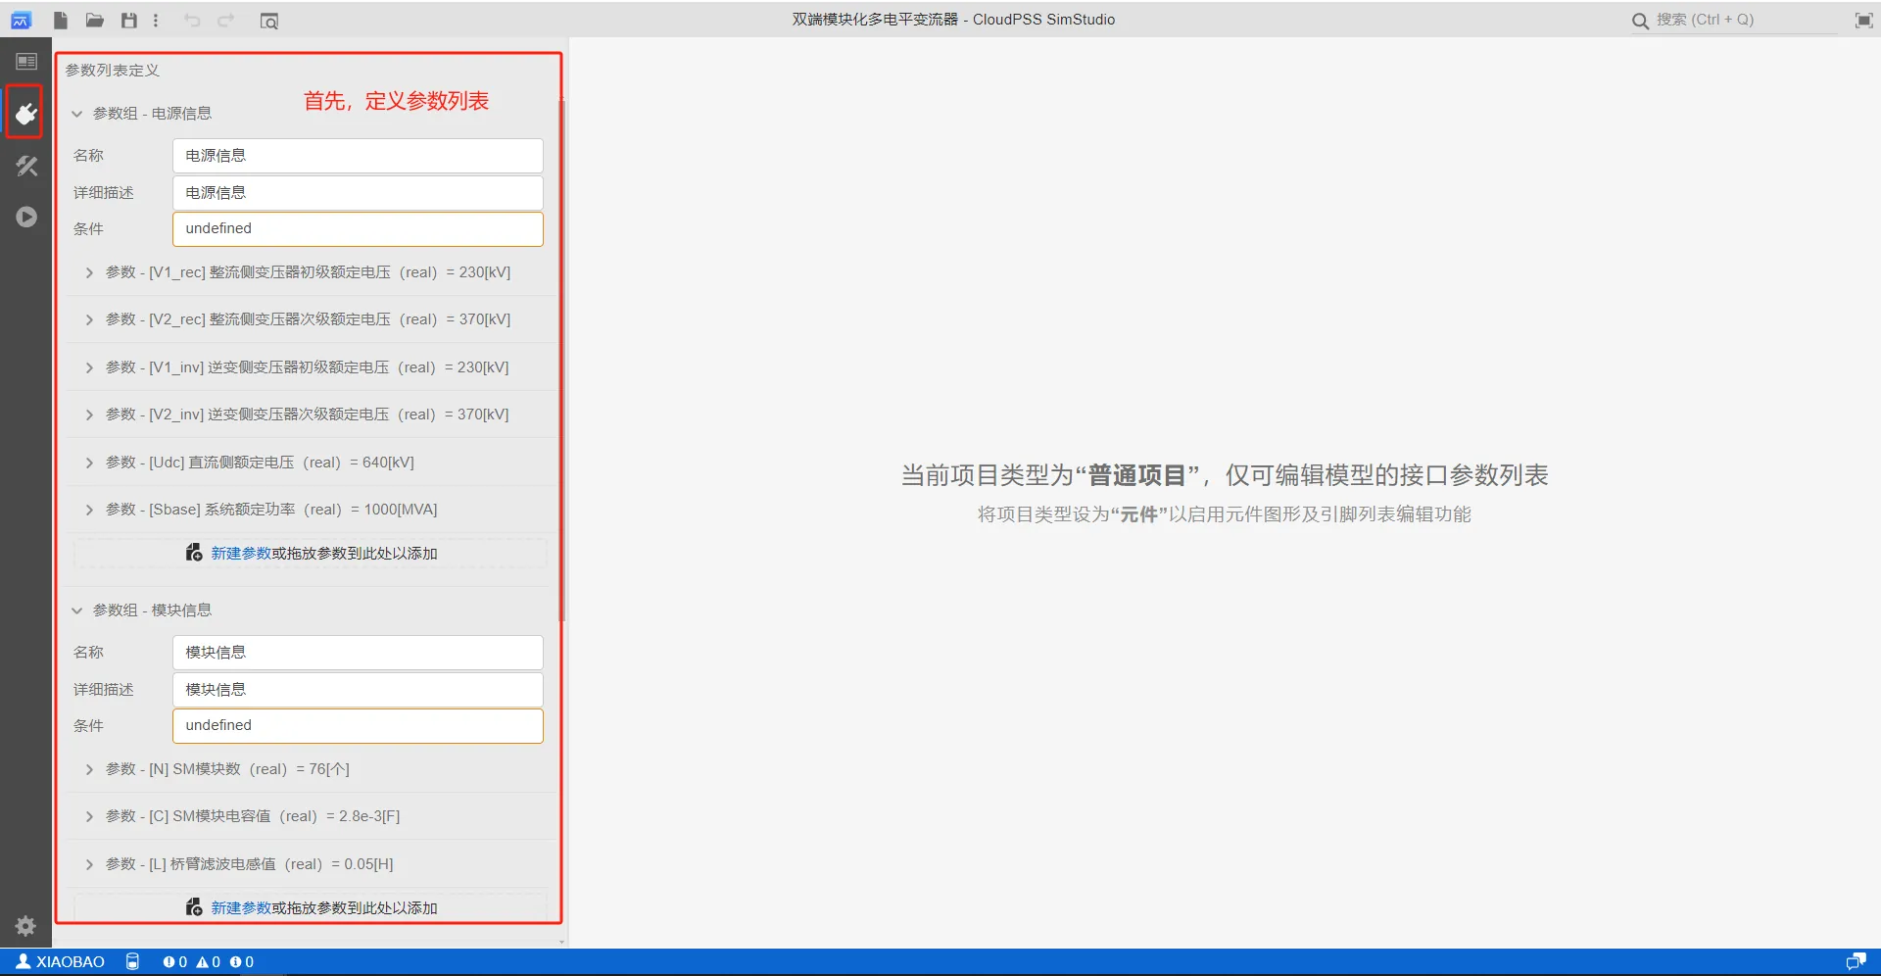Open the more options vertical dots menu
1881x976 pixels.
156,20
